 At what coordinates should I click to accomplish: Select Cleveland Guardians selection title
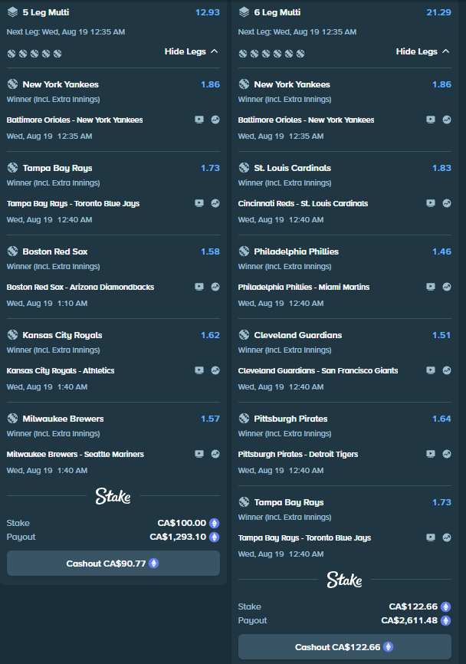pyautogui.click(x=298, y=335)
